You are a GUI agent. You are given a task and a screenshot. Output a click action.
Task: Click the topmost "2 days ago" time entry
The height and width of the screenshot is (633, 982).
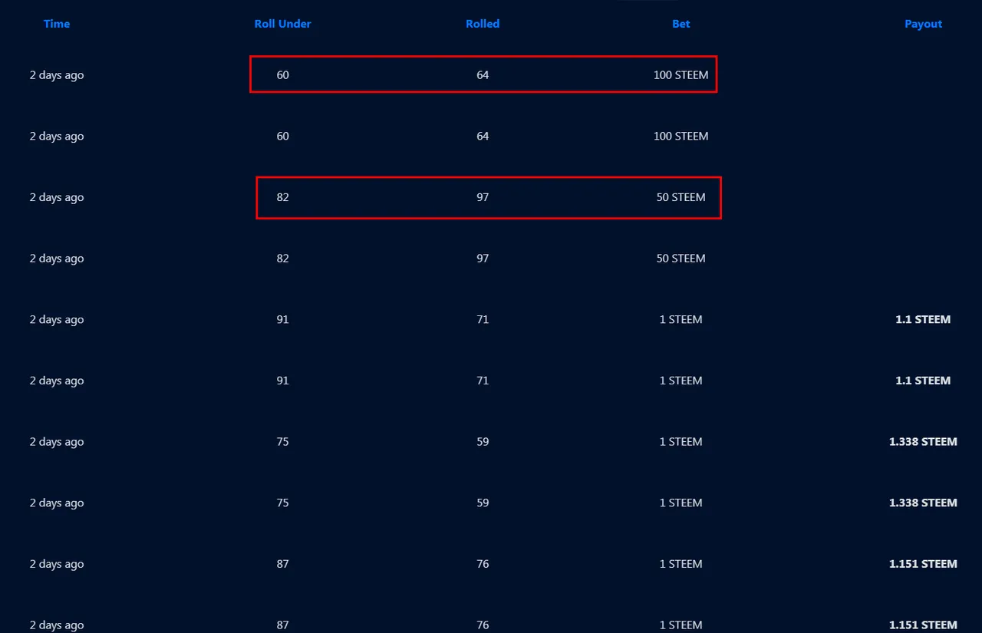57,75
